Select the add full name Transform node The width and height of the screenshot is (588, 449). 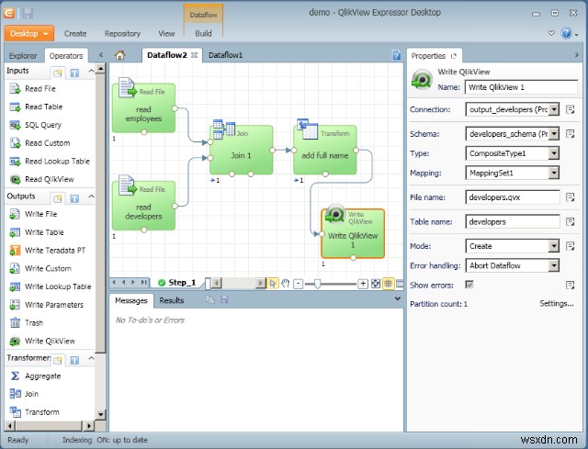pos(325,150)
